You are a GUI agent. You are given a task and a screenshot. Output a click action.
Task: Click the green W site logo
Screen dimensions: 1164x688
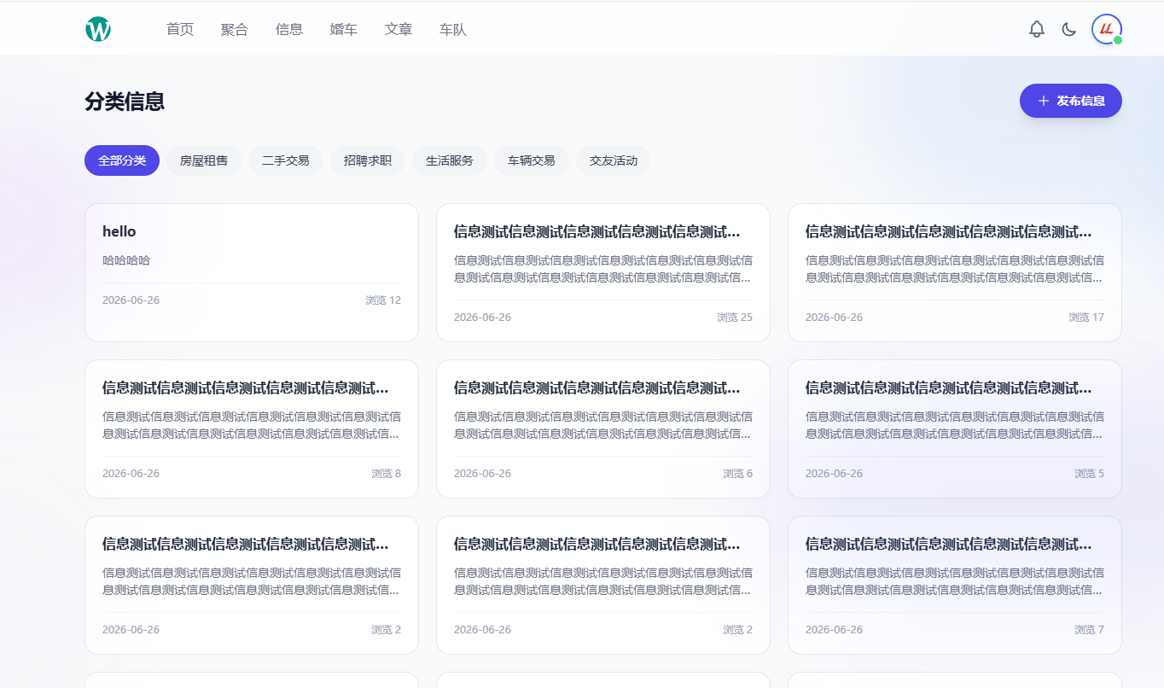(98, 29)
